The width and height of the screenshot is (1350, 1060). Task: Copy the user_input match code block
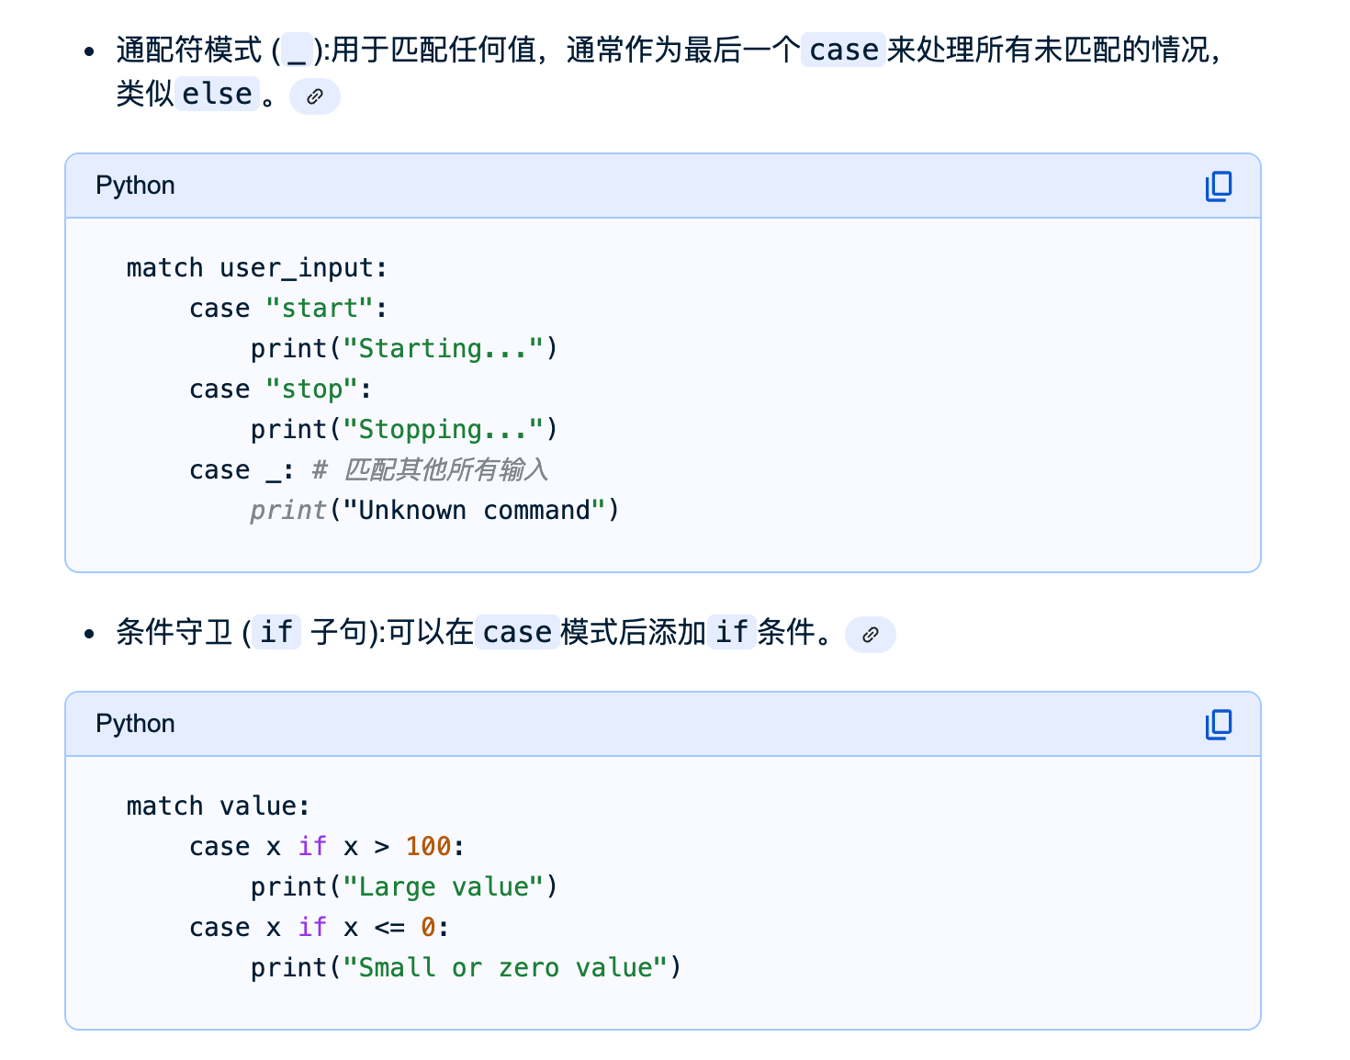coord(1218,186)
